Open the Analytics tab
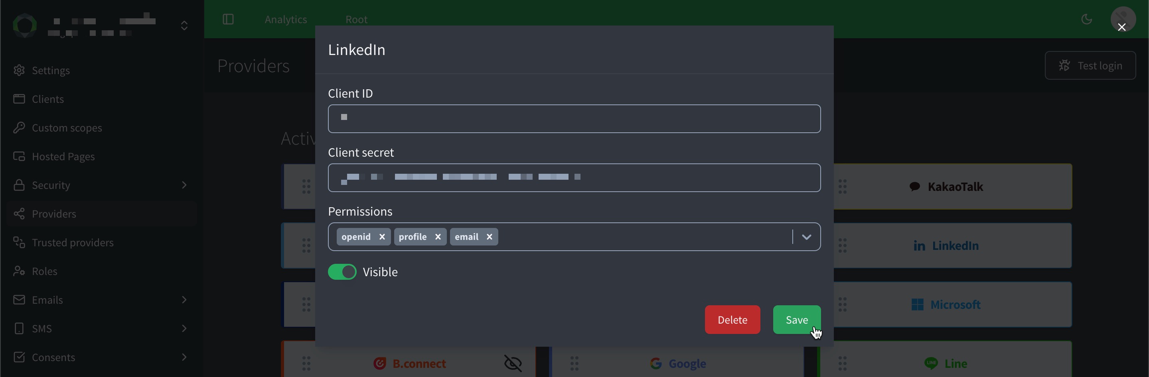The image size is (1149, 377). [x=286, y=19]
